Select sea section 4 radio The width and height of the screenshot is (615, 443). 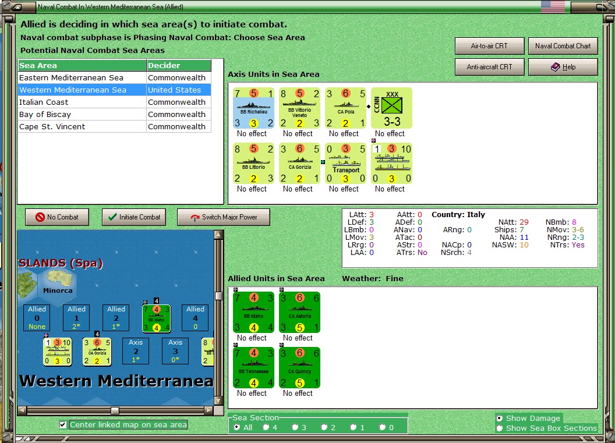[x=266, y=427]
